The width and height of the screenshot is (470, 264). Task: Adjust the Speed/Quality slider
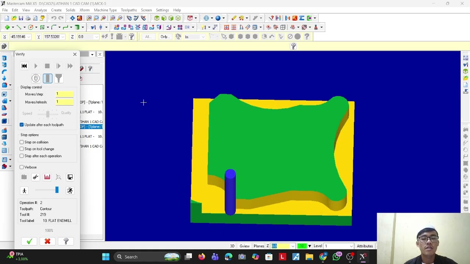47,114
